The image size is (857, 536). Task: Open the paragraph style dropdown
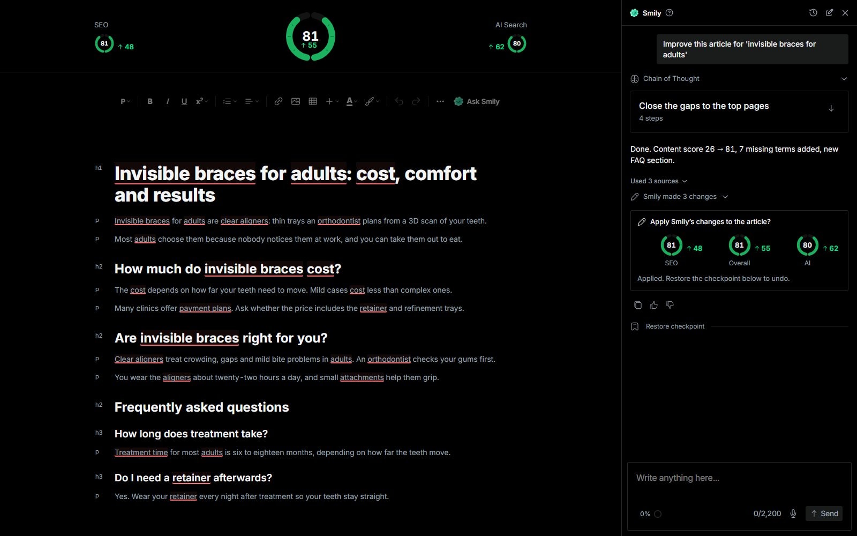[x=125, y=101]
